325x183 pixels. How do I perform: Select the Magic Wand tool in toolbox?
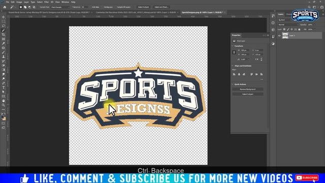point(4,30)
